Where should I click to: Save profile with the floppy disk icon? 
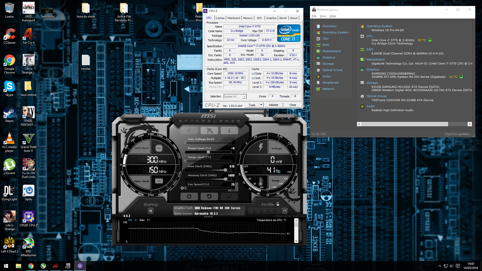(285, 211)
